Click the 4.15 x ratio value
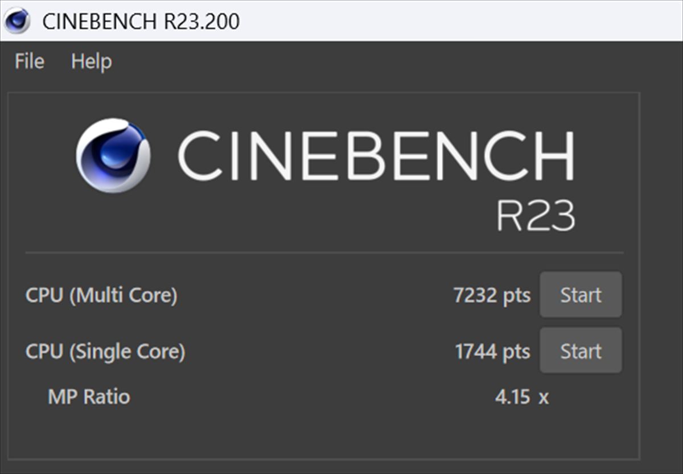 (521, 397)
